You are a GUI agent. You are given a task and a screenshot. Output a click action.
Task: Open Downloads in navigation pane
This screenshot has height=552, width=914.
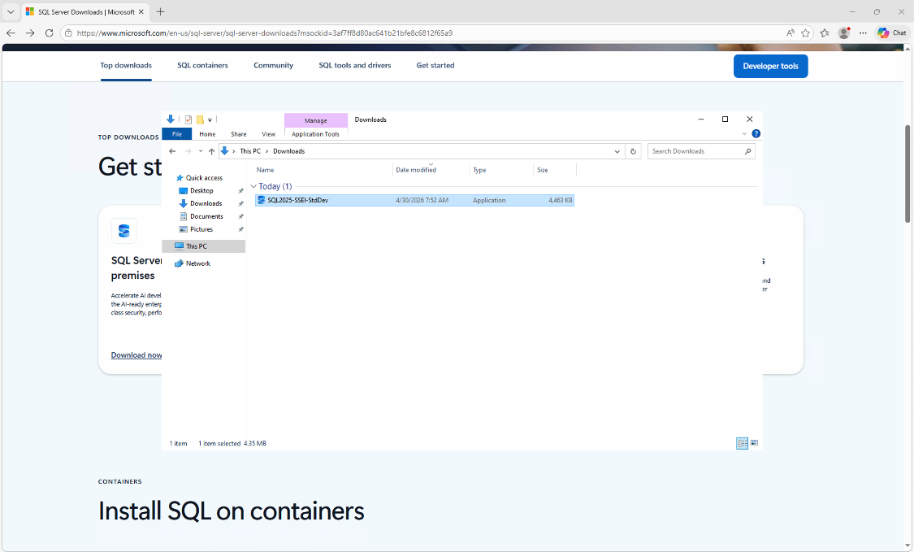tap(206, 203)
